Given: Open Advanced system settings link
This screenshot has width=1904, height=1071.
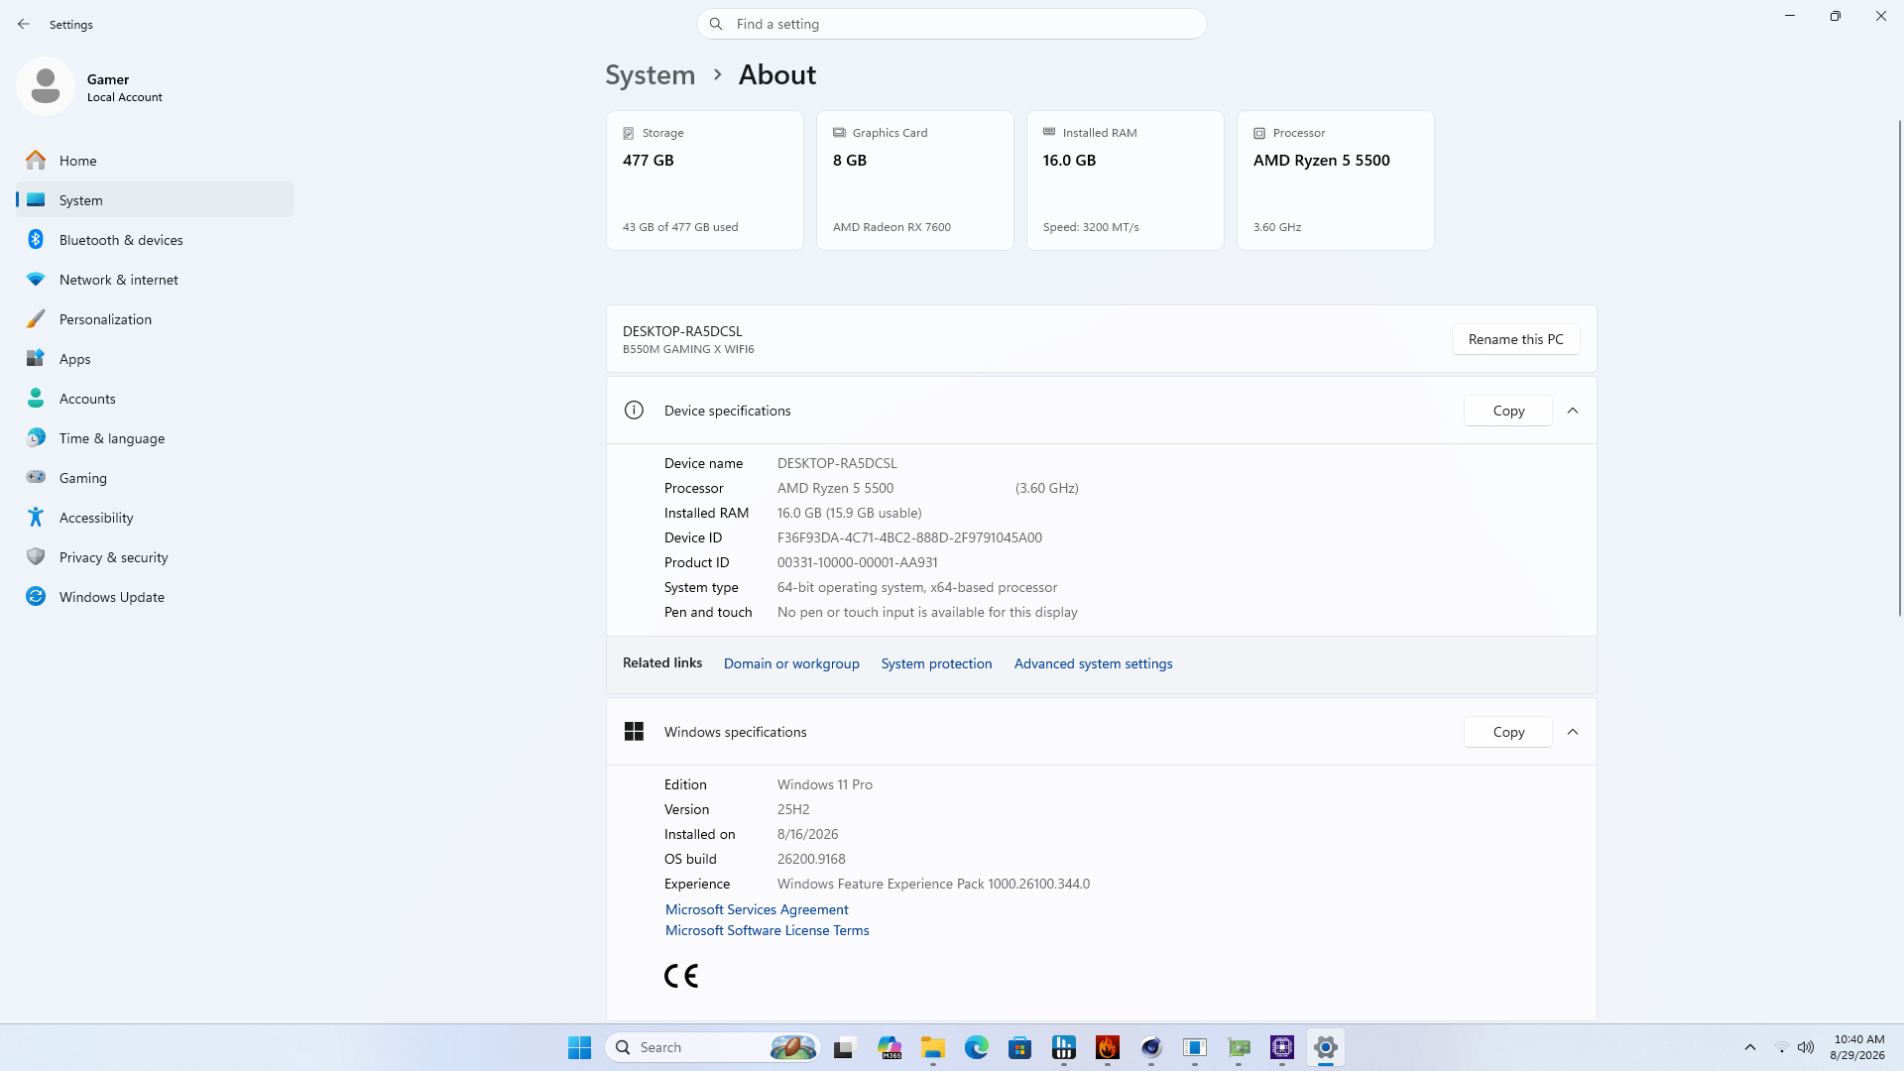Looking at the screenshot, I should pos(1093,663).
